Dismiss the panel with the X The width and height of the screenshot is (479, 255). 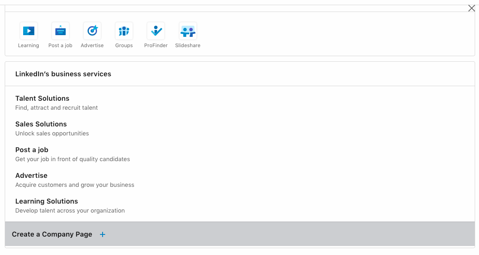click(471, 8)
